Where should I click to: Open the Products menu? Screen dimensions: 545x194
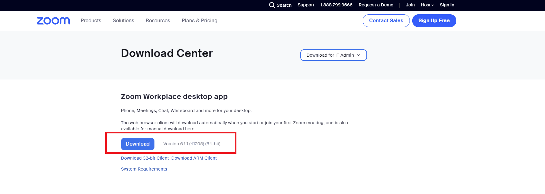tap(91, 21)
